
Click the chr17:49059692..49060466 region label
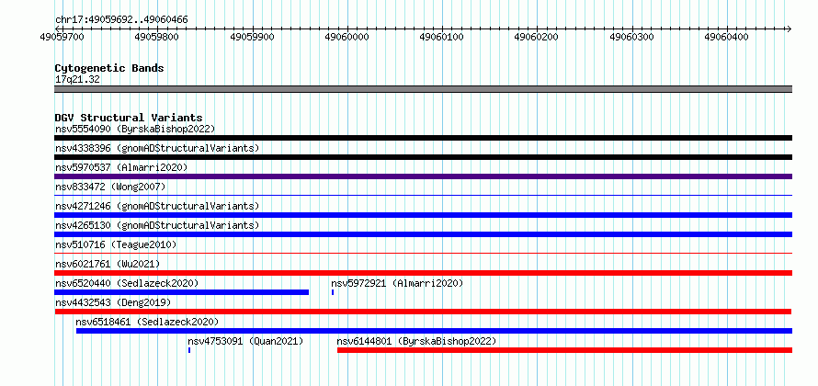click(121, 20)
